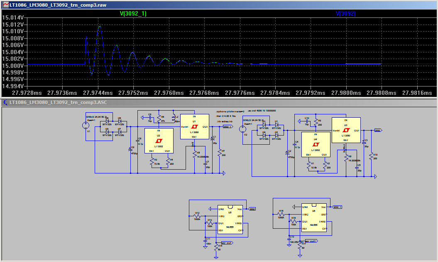The width and height of the screenshot is (438, 262).
Task: Click resistor R5 below U1 SET pin
Action: pos(195,155)
